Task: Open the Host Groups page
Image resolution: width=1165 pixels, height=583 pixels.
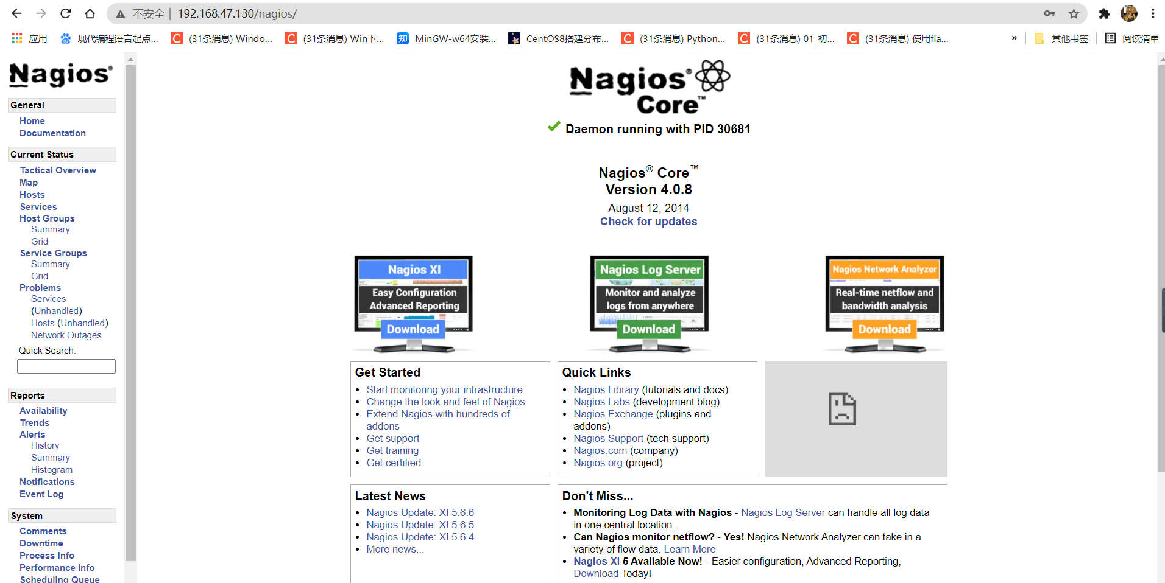Action: [x=47, y=218]
